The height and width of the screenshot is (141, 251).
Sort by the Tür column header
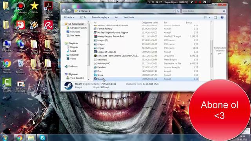tap(166, 23)
